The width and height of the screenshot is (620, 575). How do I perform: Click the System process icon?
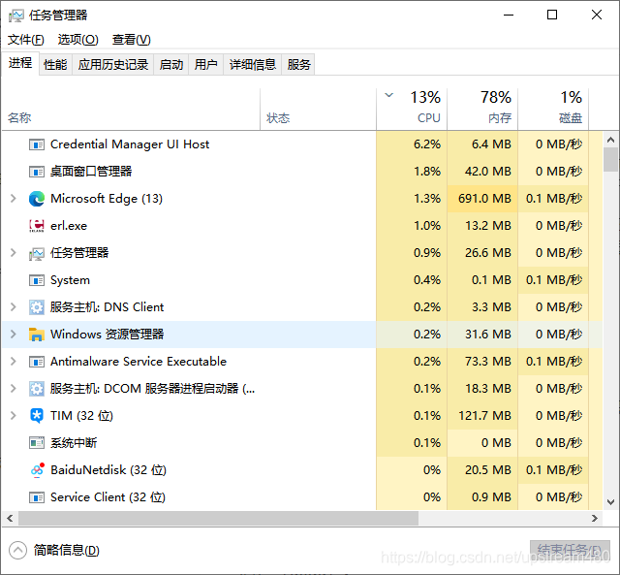[37, 280]
